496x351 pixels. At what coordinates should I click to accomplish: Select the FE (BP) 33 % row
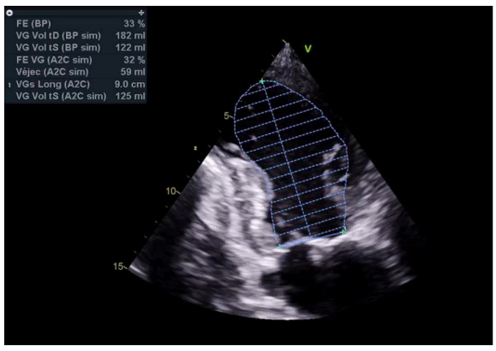[76, 24]
